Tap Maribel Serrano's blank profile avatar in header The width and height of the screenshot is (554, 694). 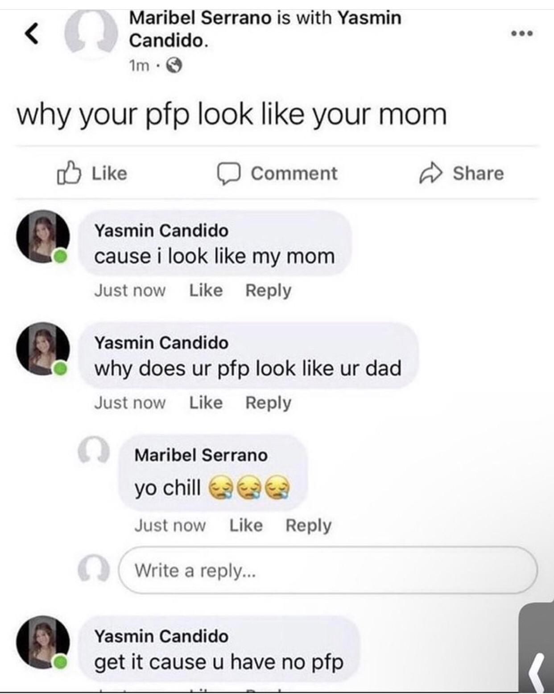click(x=91, y=34)
